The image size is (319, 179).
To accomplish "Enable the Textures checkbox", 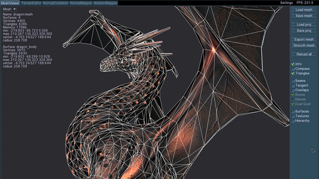I will (293, 116).
